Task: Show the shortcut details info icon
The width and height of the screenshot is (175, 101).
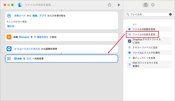Action: pyautogui.click(x=153, y=5)
